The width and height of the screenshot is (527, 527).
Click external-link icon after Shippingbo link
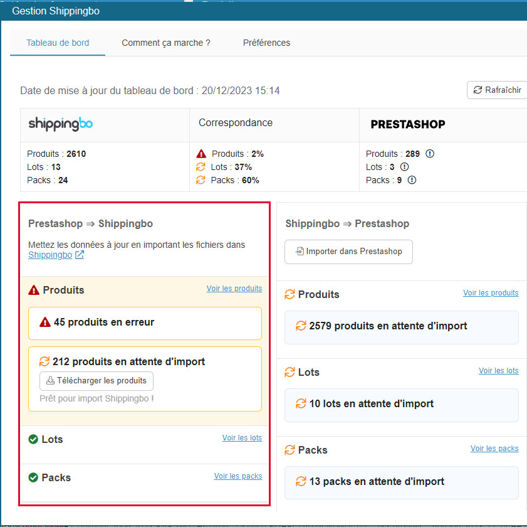[x=80, y=255]
